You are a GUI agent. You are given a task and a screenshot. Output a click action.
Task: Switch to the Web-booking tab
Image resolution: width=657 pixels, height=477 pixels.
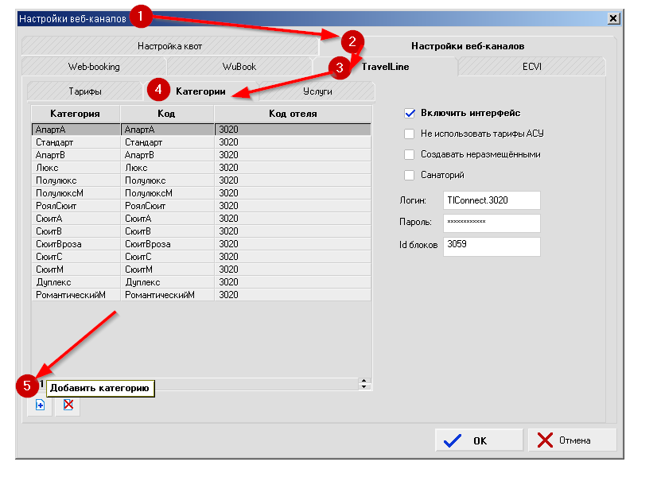click(93, 67)
